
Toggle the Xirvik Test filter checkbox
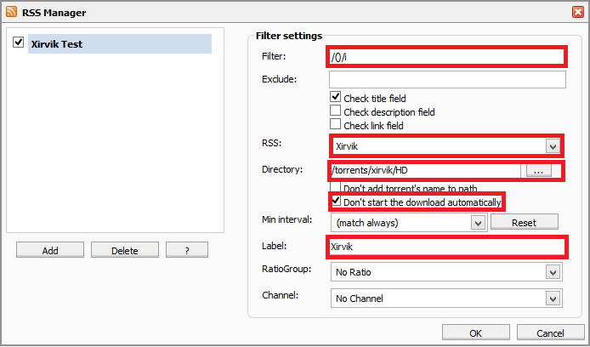(18, 42)
